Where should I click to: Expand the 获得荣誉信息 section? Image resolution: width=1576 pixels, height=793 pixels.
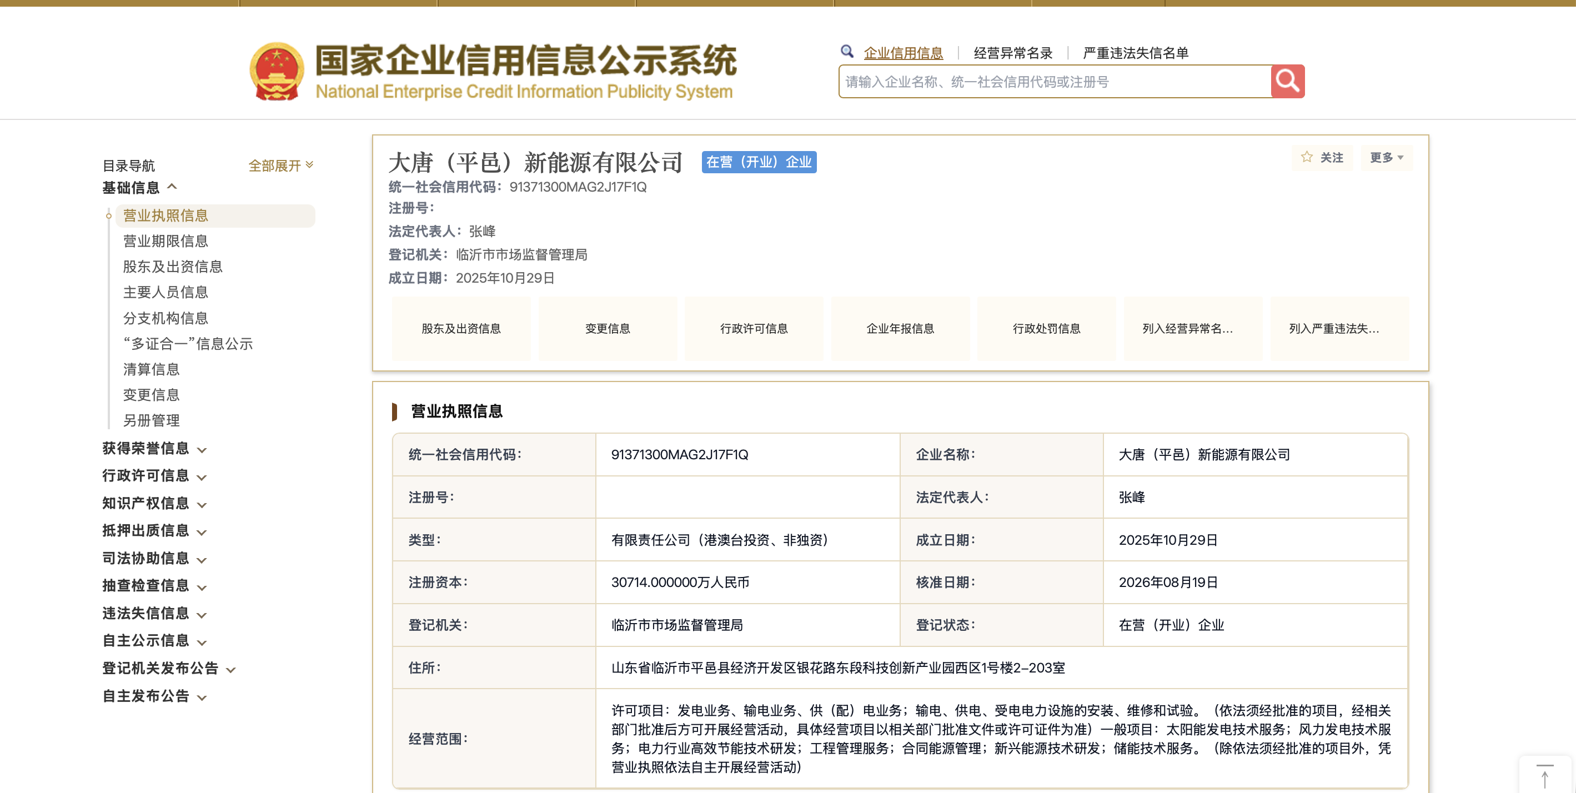click(155, 449)
